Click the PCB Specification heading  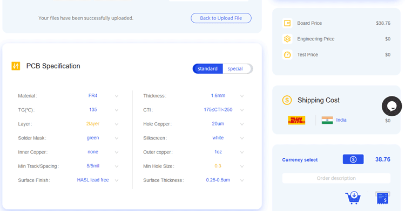click(53, 66)
